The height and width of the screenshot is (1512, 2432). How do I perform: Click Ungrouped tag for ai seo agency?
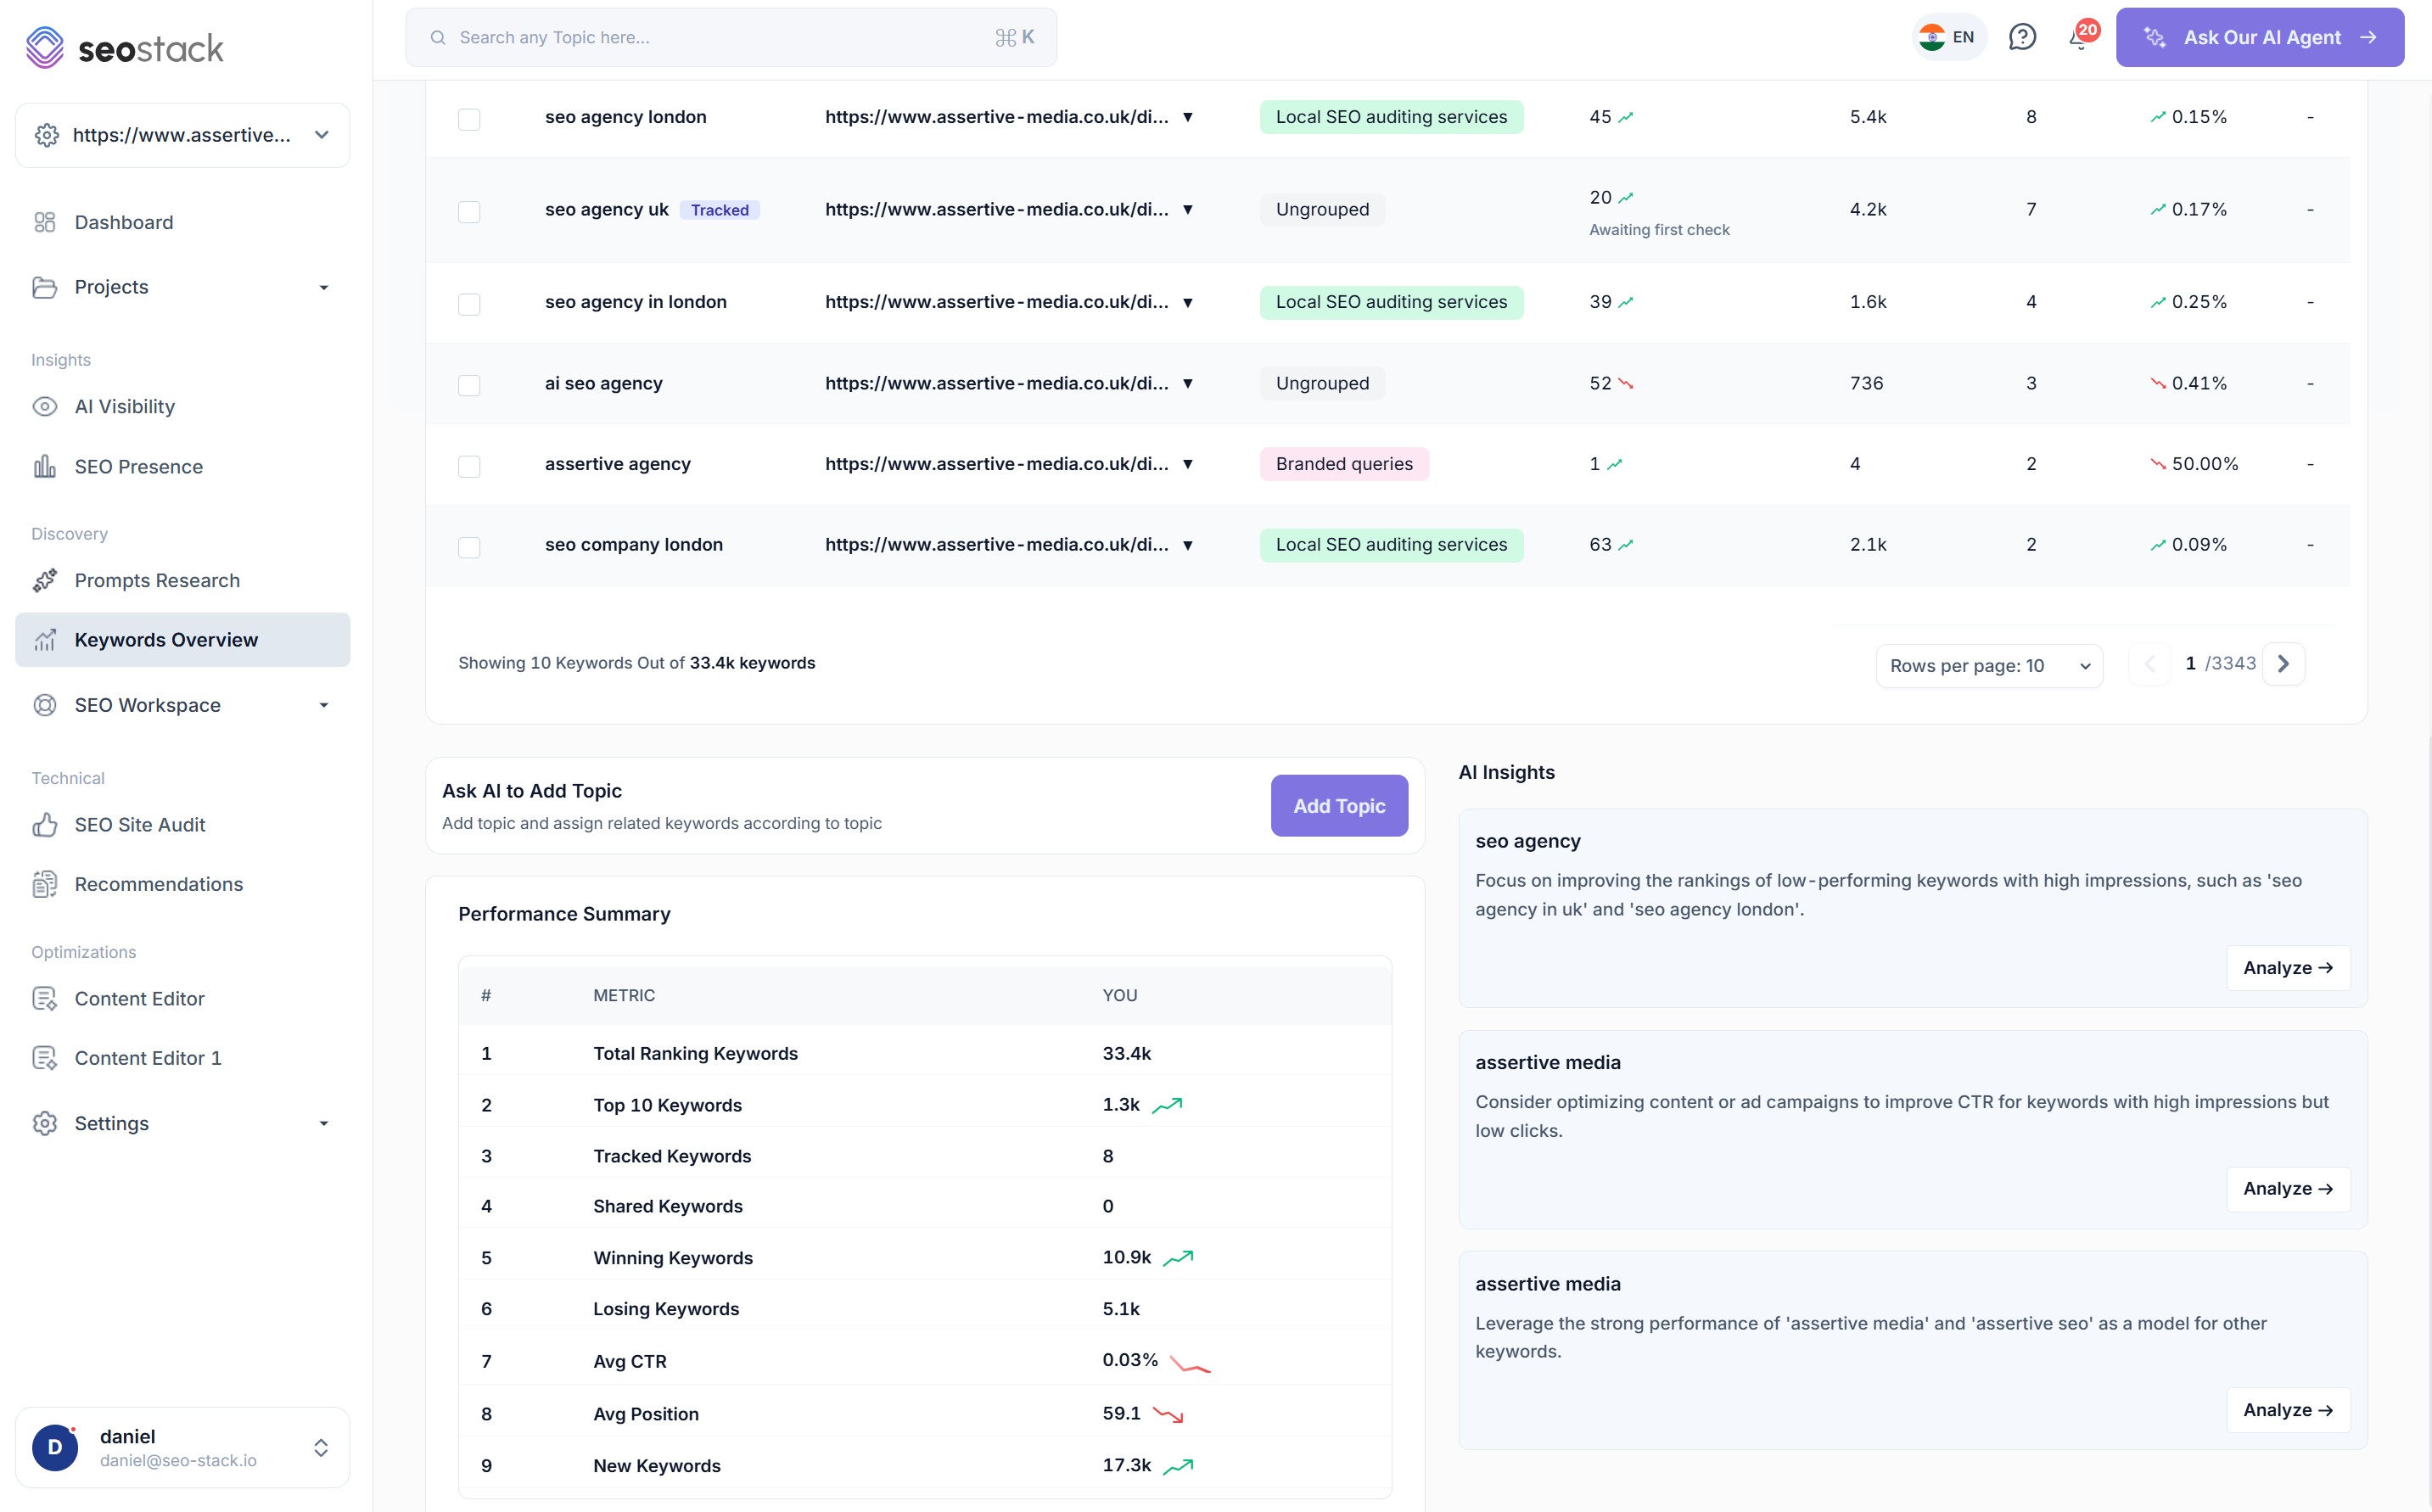[1322, 383]
